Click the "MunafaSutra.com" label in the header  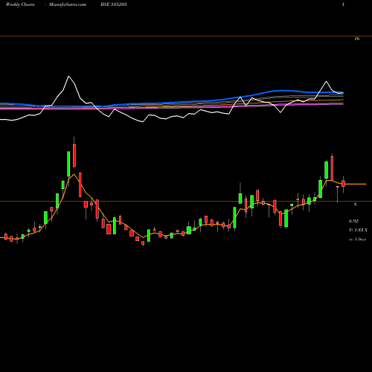[x=68, y=4]
